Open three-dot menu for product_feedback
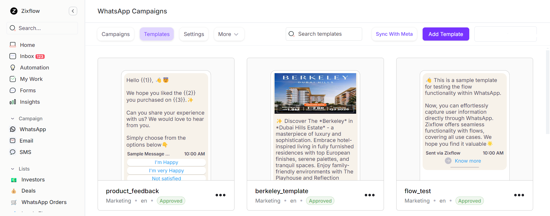550x216 pixels. 220,195
